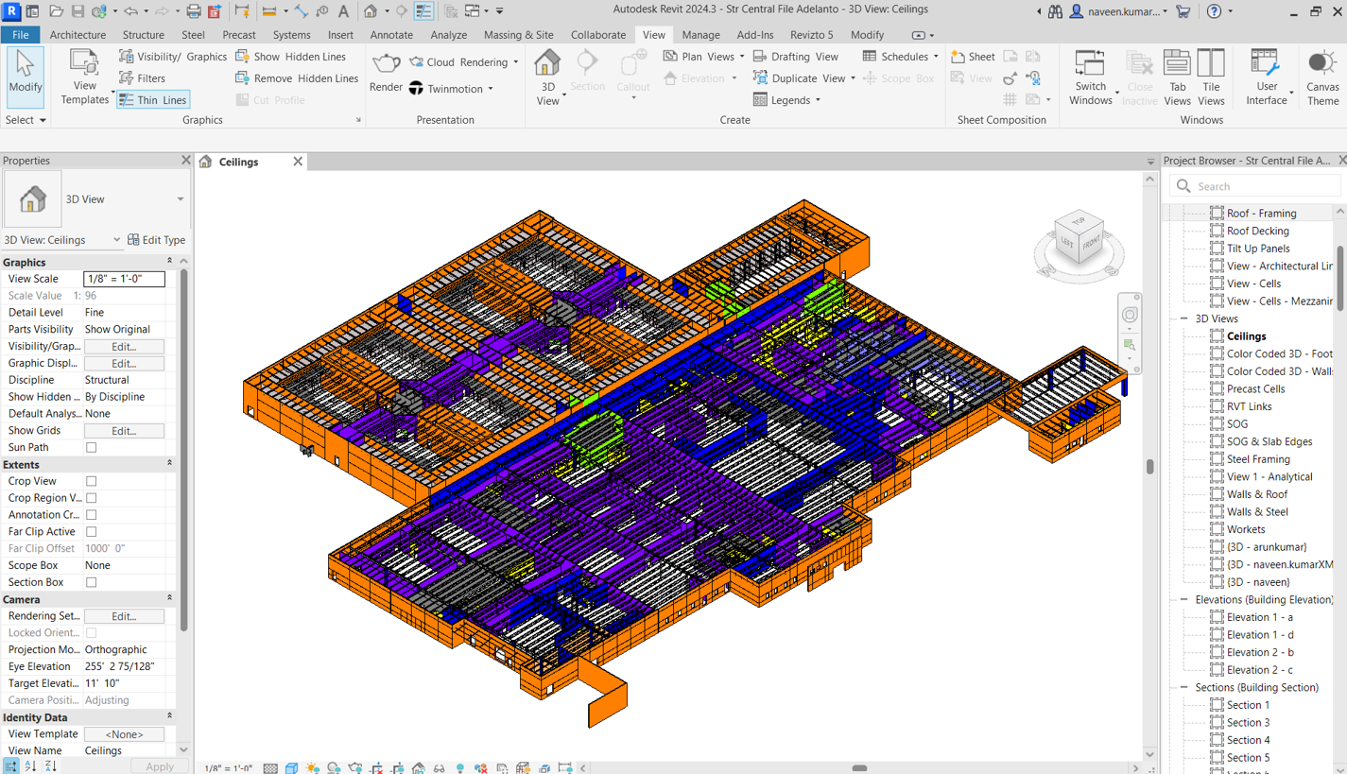Toggle the Canvas Theme
1347x774 pixels.
1322,77
